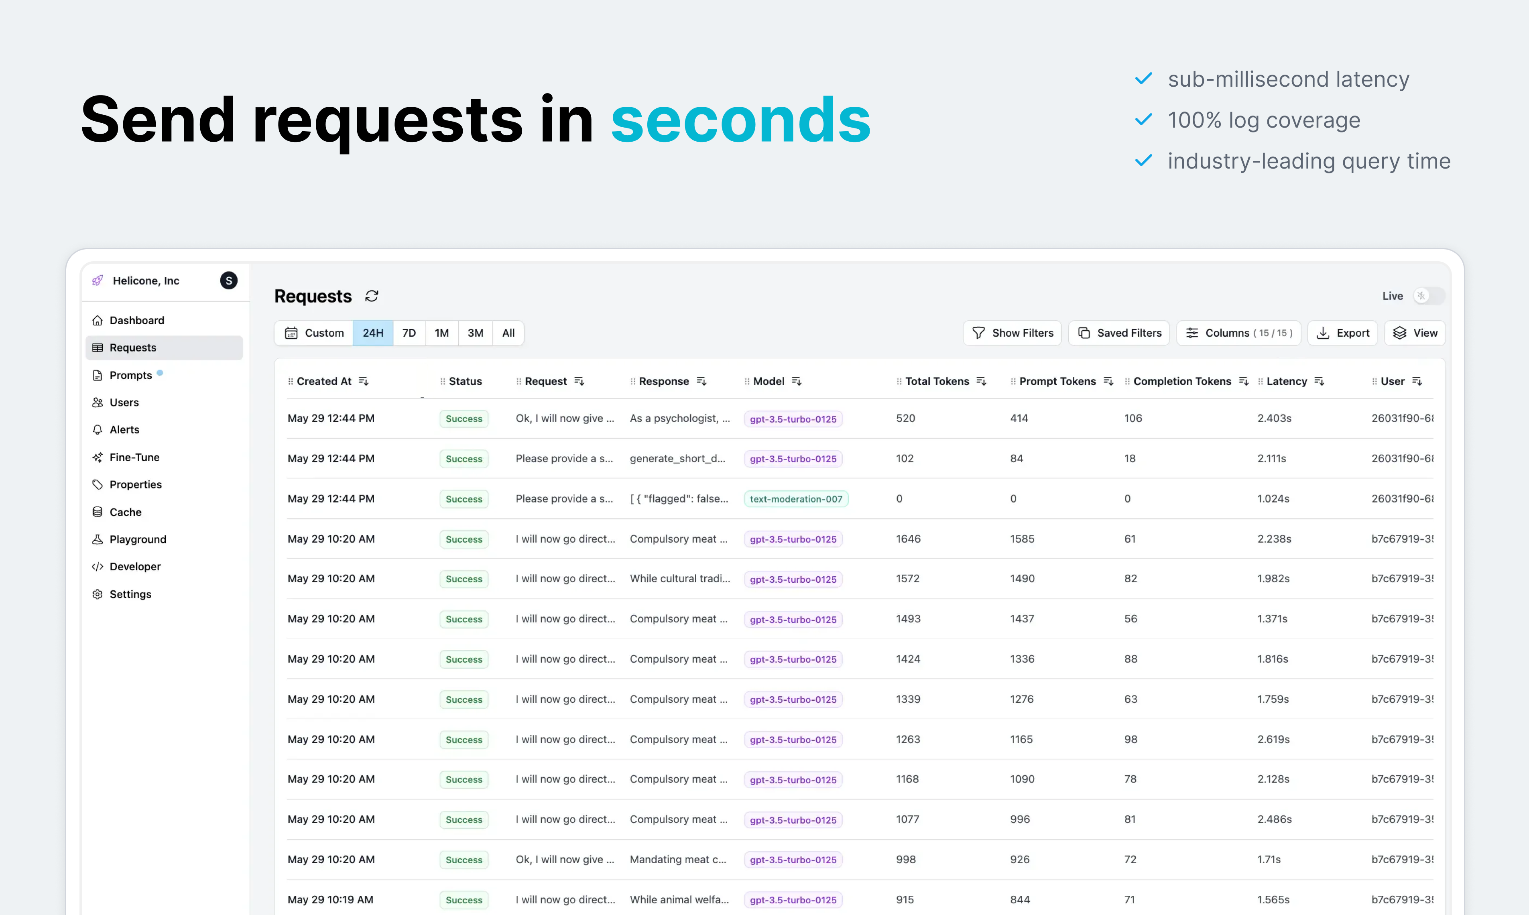Click the Cache database icon

tap(98, 512)
